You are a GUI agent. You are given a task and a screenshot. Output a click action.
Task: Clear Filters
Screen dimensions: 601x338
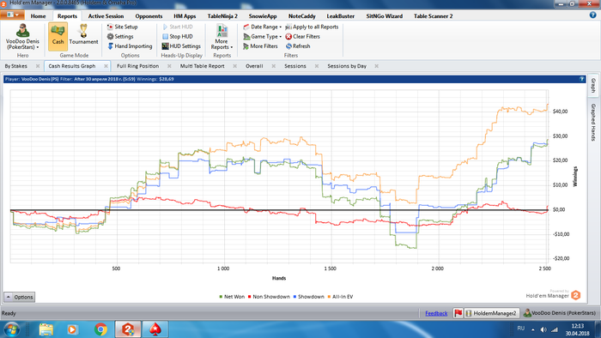point(302,36)
